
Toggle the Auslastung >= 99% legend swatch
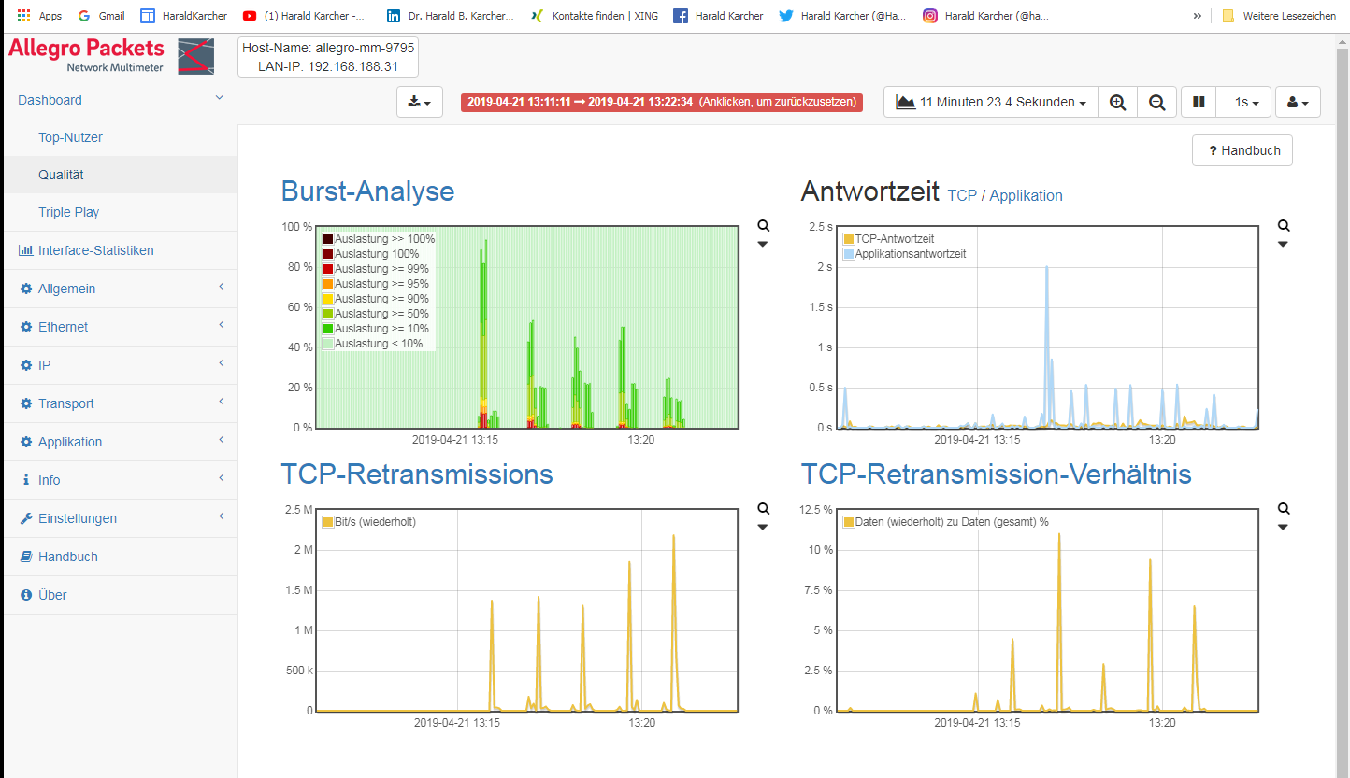tap(328, 269)
